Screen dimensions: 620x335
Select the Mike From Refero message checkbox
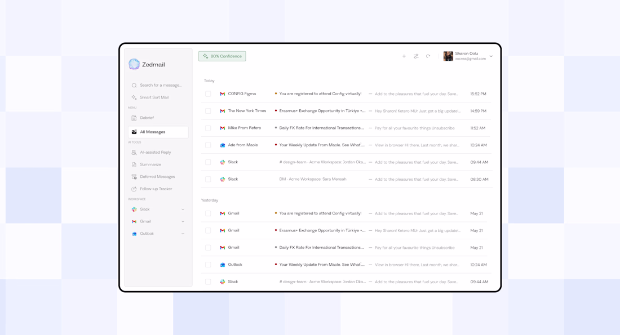click(208, 128)
